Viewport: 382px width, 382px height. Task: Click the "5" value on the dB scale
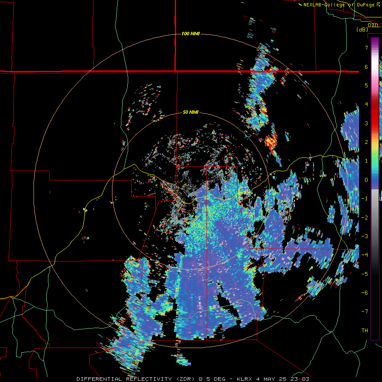pos(366,85)
